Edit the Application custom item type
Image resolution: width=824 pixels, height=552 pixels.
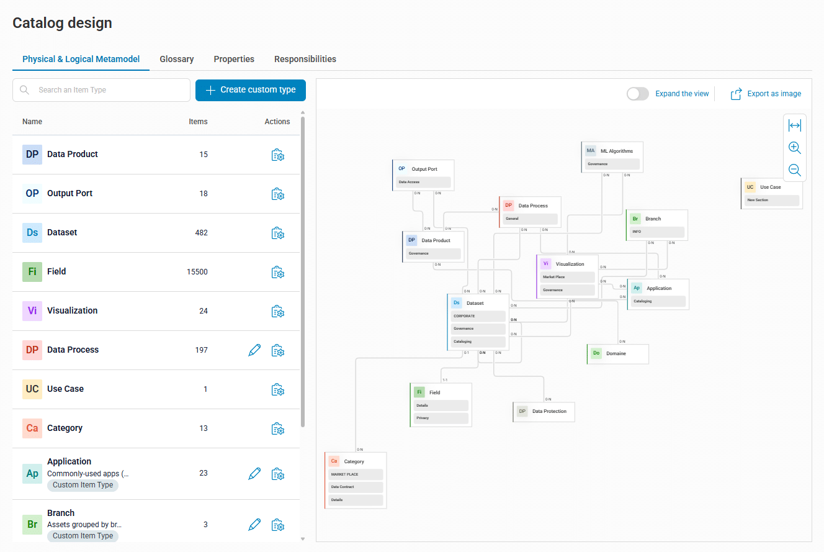click(254, 474)
